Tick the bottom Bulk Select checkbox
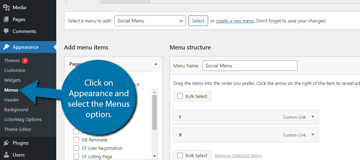Screen dimensions: 360x160 coord(180,156)
